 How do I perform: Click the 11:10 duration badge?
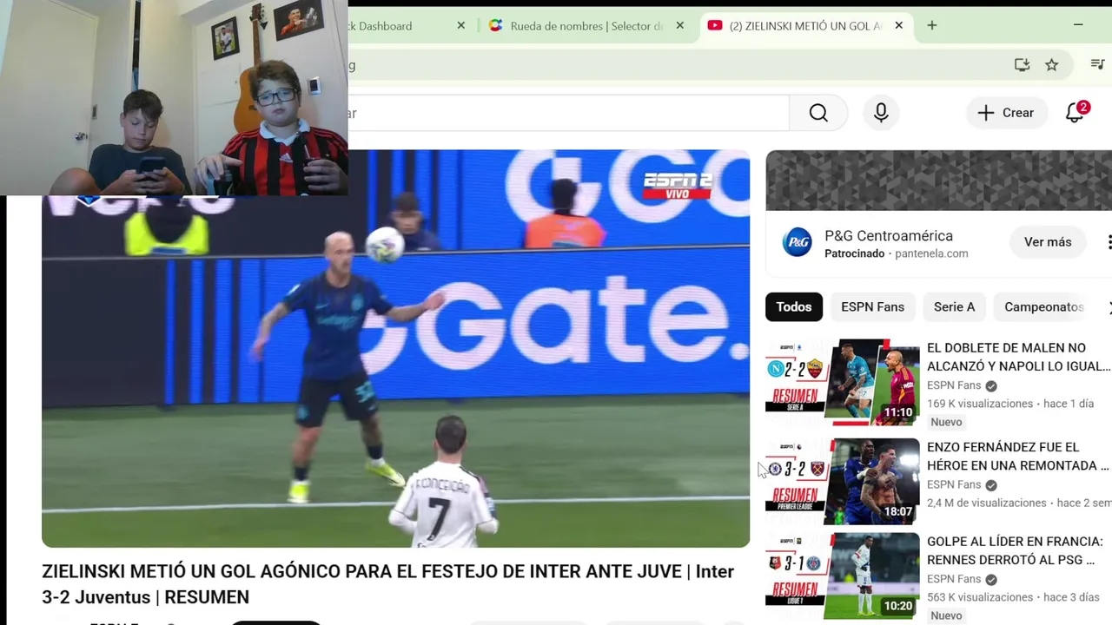[x=898, y=412]
